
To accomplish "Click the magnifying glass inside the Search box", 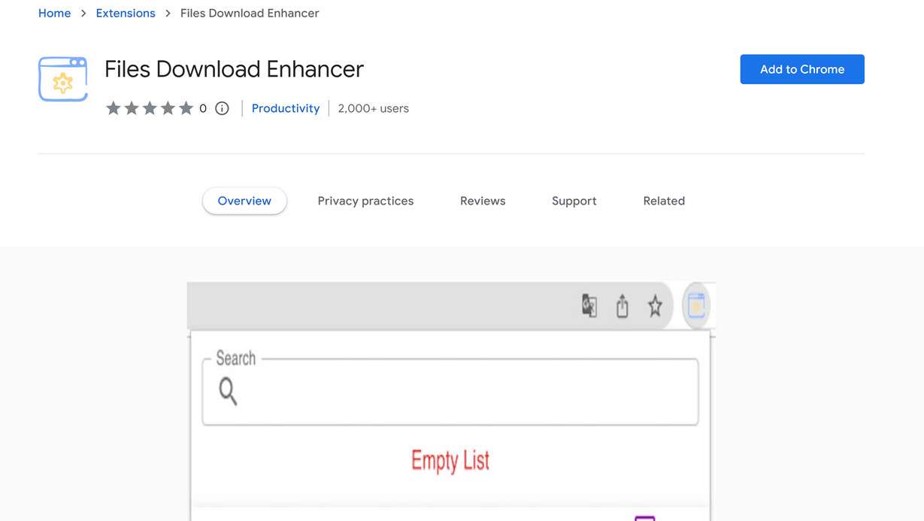I will pos(228,391).
